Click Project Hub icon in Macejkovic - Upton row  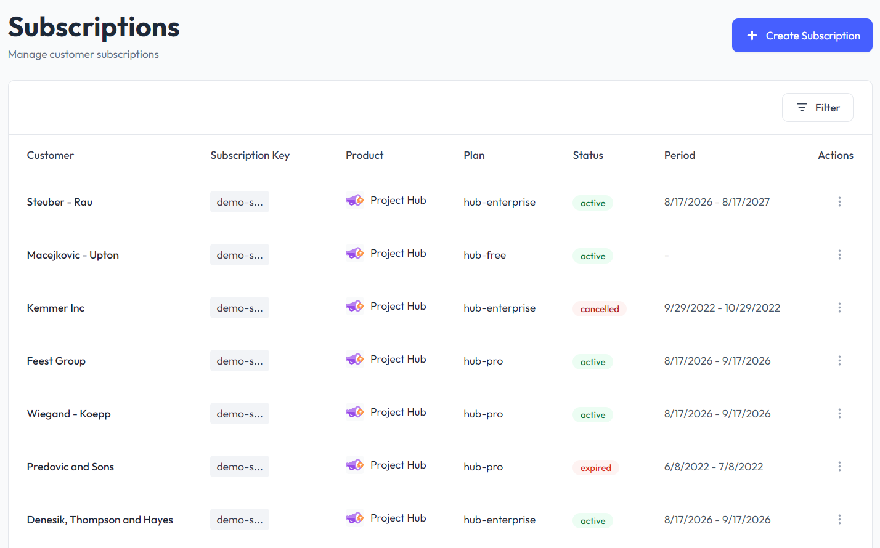(x=355, y=253)
